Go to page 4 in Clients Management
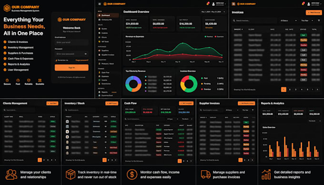324x185 pixels. pos(51,160)
